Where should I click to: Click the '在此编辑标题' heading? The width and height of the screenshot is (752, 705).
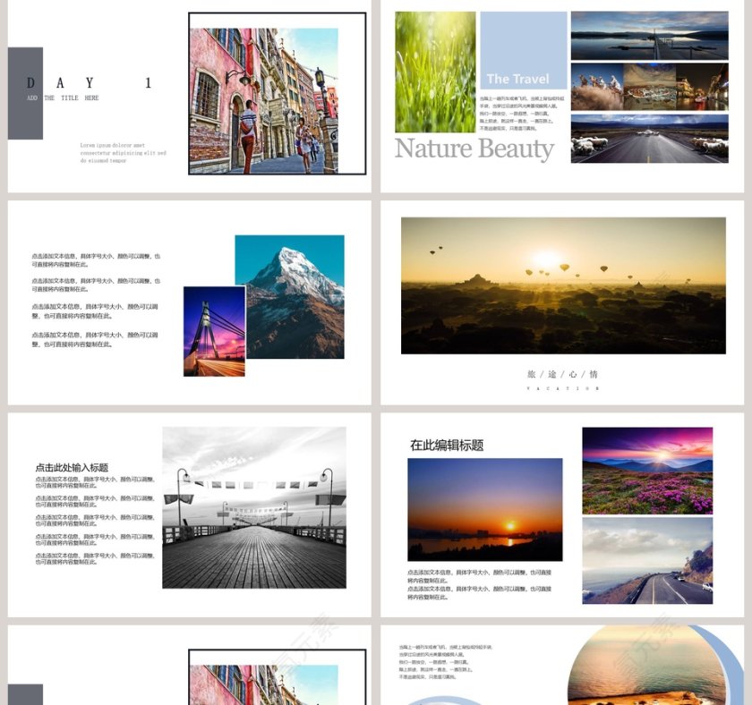[x=447, y=445]
